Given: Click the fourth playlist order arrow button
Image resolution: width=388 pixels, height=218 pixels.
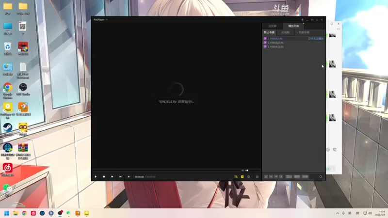Looking at the screenshot, I should click(281, 177).
